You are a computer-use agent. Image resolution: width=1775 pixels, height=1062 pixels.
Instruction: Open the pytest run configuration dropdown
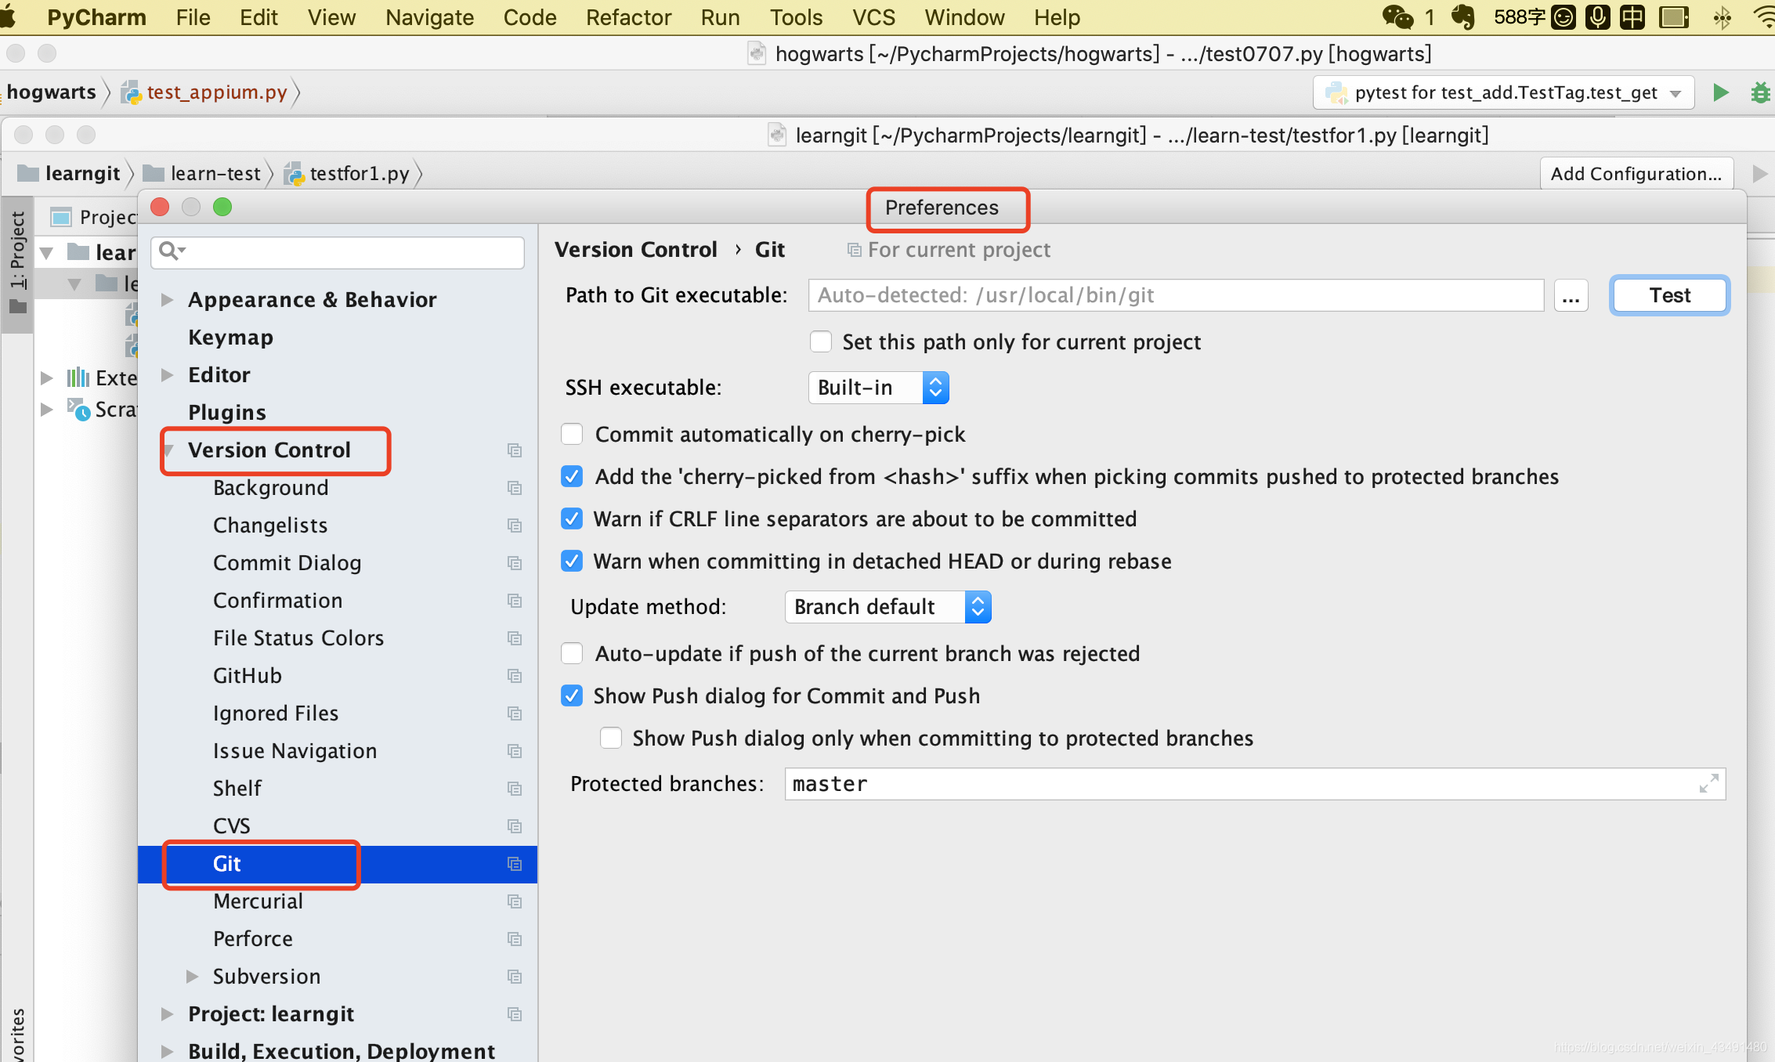click(1503, 93)
